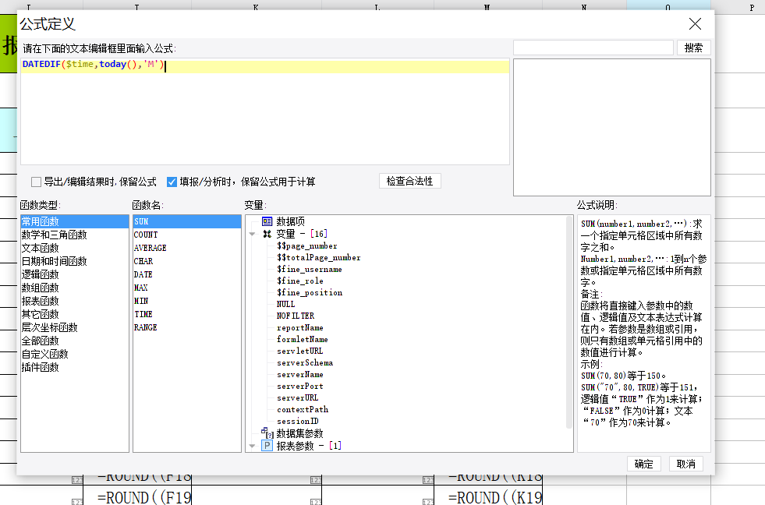Click the 搜索 button
Image resolution: width=765 pixels, height=505 pixels.
tap(693, 48)
